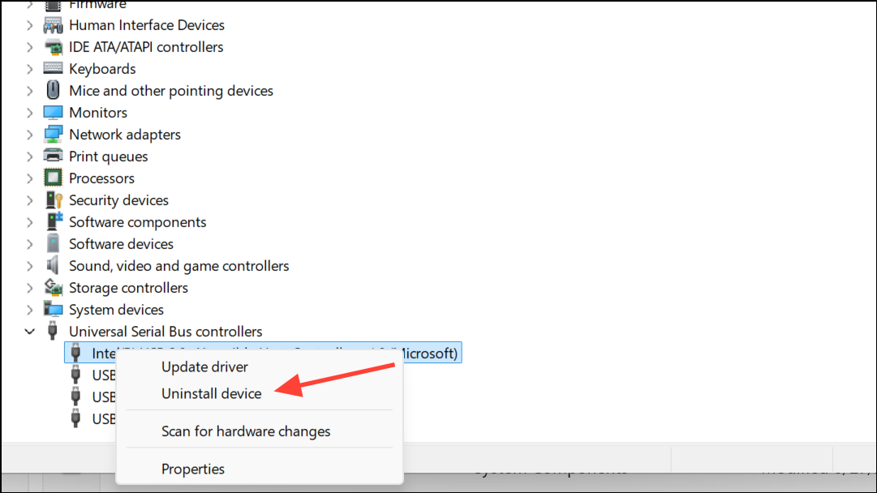
Task: Expand the IDE ATA/ATAPI controllers category
Action: [30, 46]
